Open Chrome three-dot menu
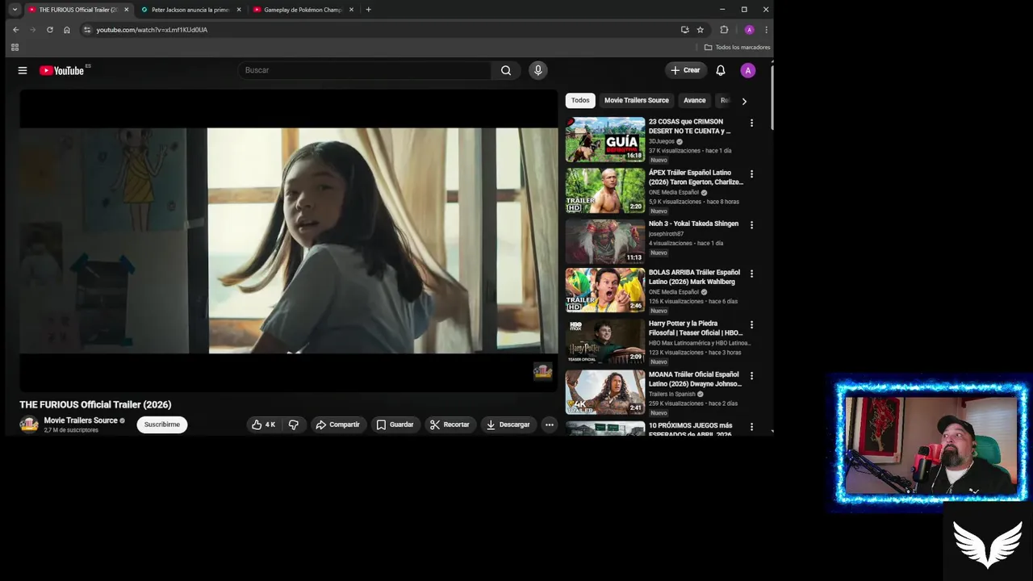The width and height of the screenshot is (1033, 581). pyautogui.click(x=766, y=30)
